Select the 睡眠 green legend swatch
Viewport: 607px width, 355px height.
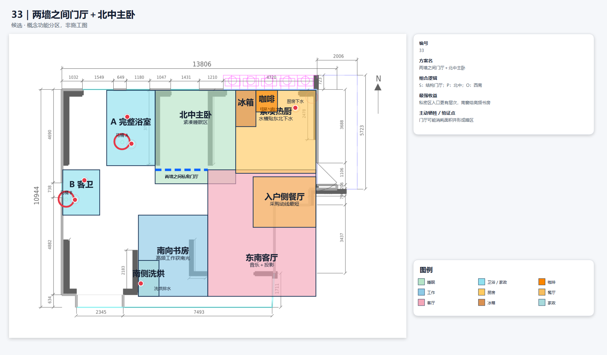(x=421, y=282)
